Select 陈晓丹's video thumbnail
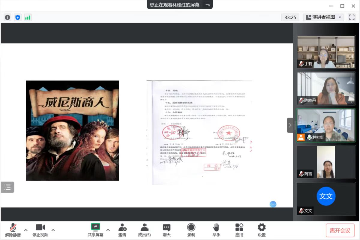 coord(326,88)
